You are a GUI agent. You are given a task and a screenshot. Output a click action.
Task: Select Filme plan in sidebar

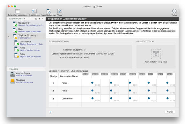[x=26, y=49]
